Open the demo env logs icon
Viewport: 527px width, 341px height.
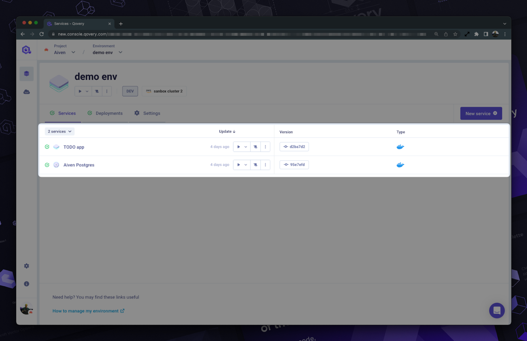pos(97,91)
